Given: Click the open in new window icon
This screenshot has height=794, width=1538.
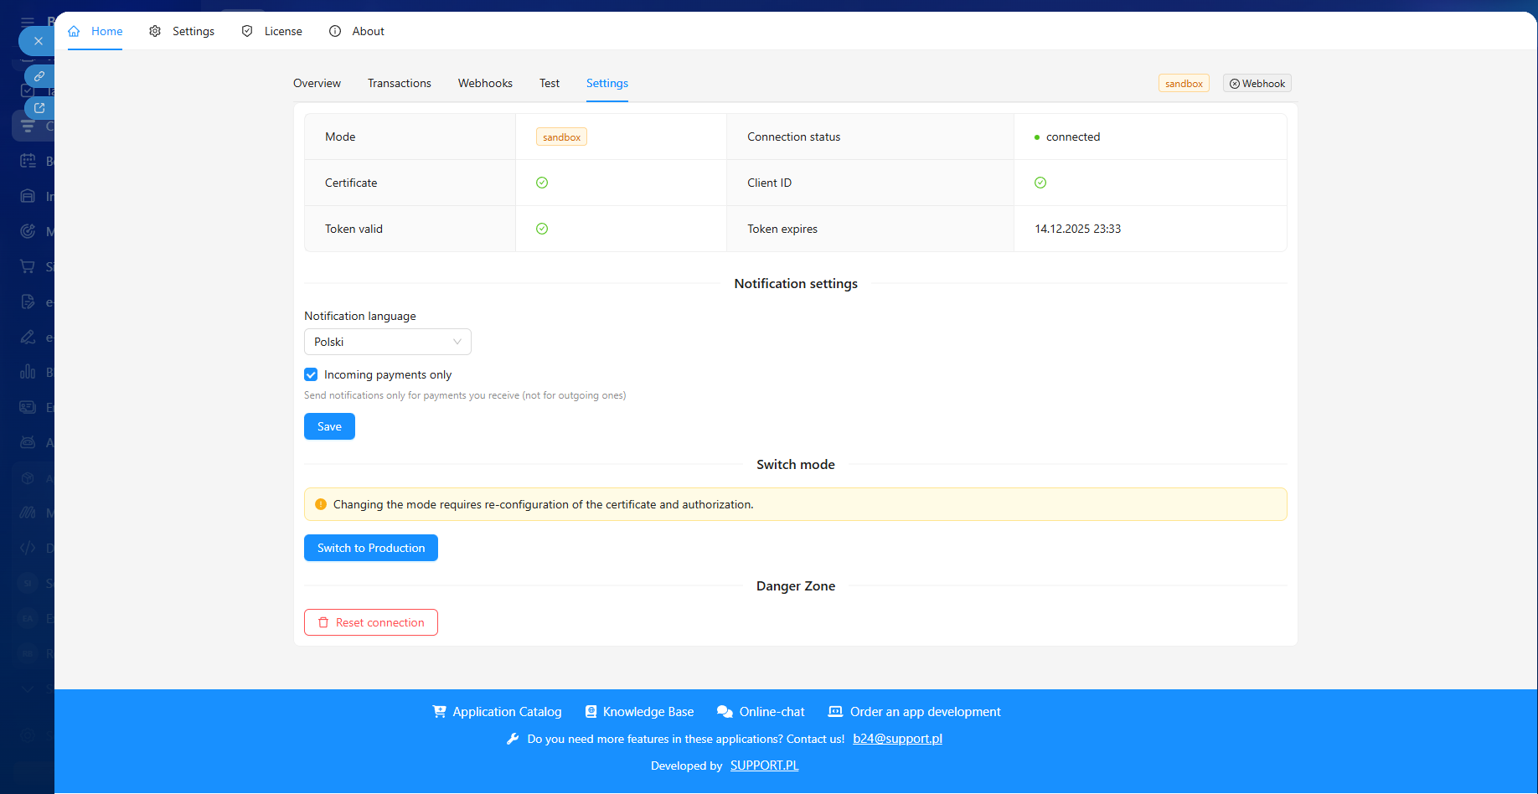Looking at the screenshot, I should tap(39, 108).
